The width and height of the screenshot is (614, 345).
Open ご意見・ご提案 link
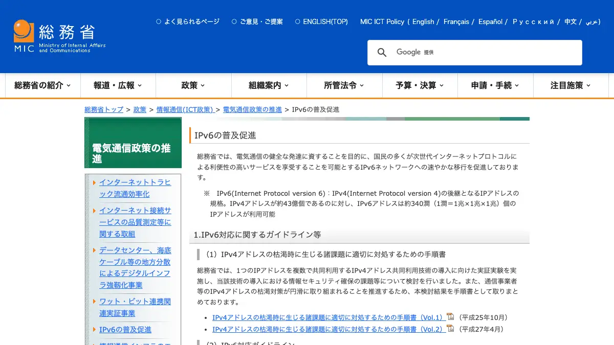click(x=261, y=21)
